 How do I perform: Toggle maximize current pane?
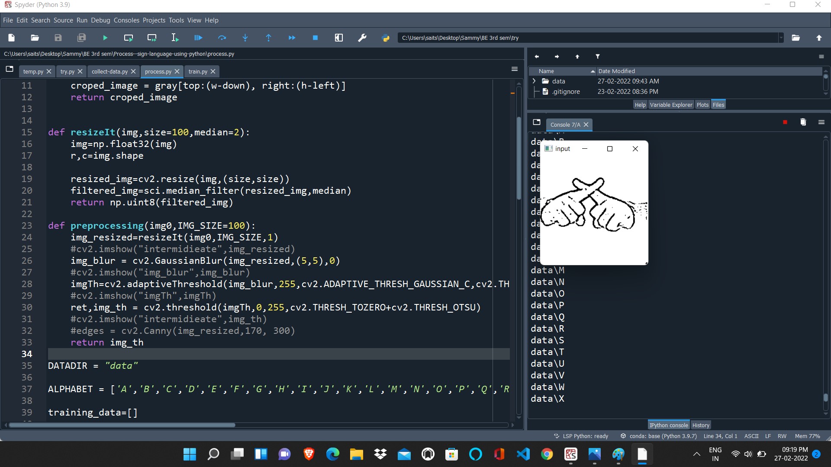pos(339,38)
